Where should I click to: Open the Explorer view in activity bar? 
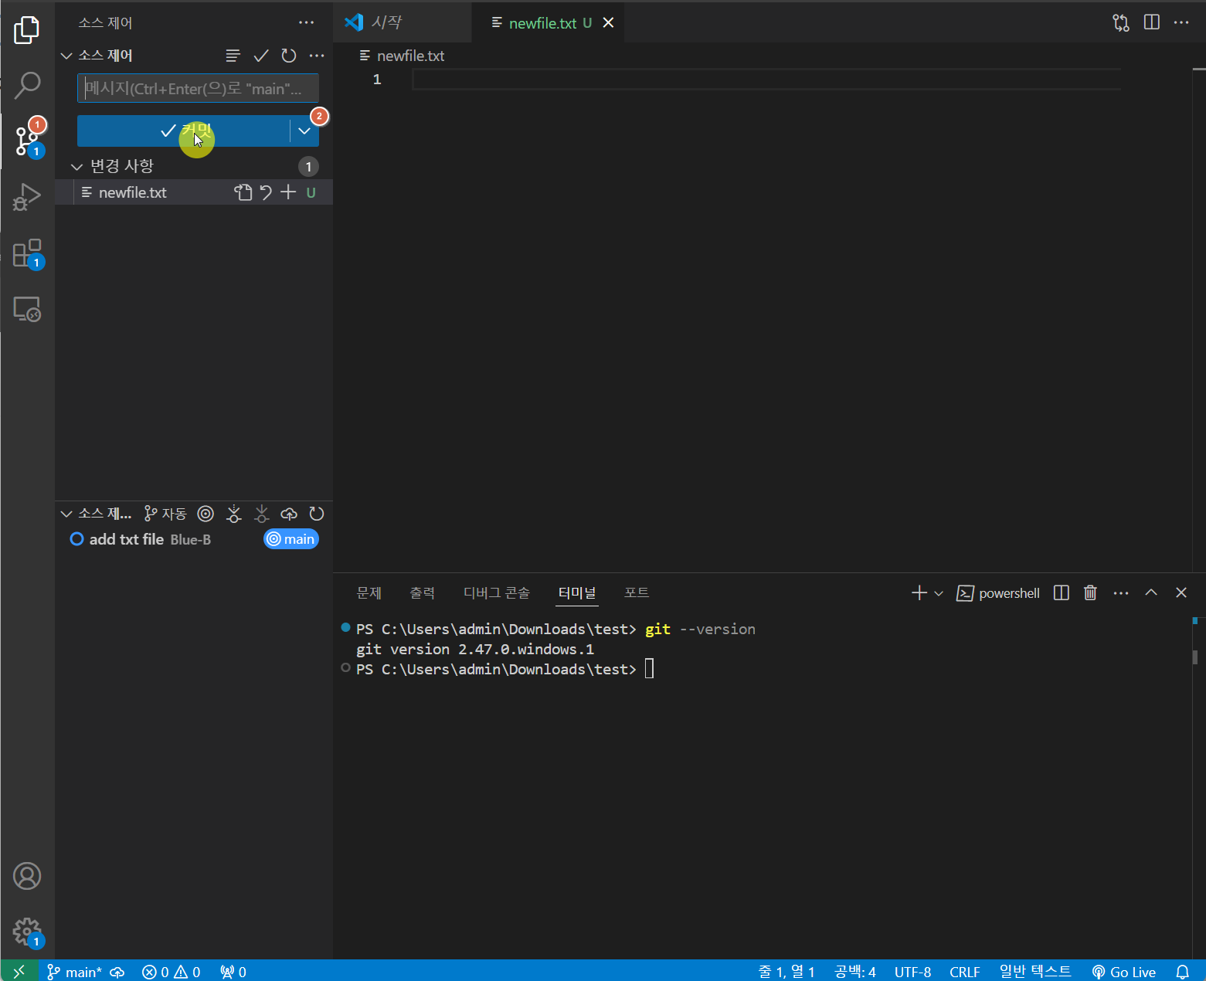coord(27,30)
